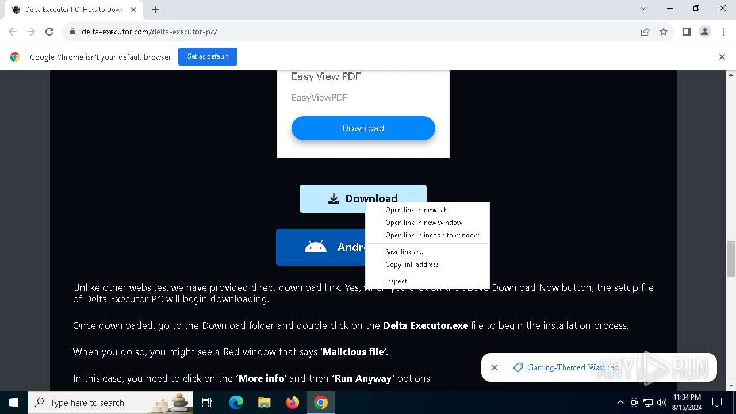
Task: Click the scrollbar up arrow
Action: [x=731, y=75]
